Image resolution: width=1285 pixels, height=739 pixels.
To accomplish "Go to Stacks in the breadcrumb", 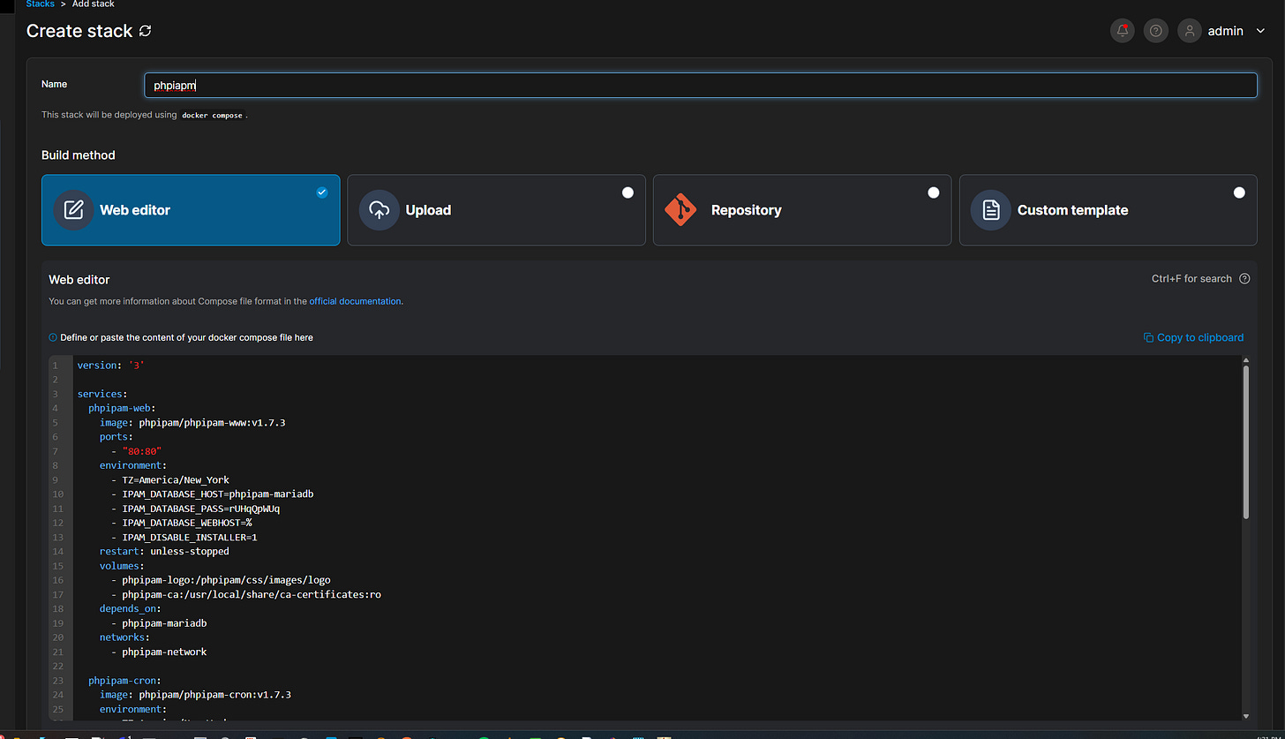I will [41, 4].
